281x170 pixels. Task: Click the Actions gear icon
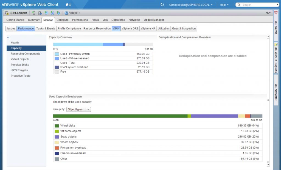tap(66, 13)
